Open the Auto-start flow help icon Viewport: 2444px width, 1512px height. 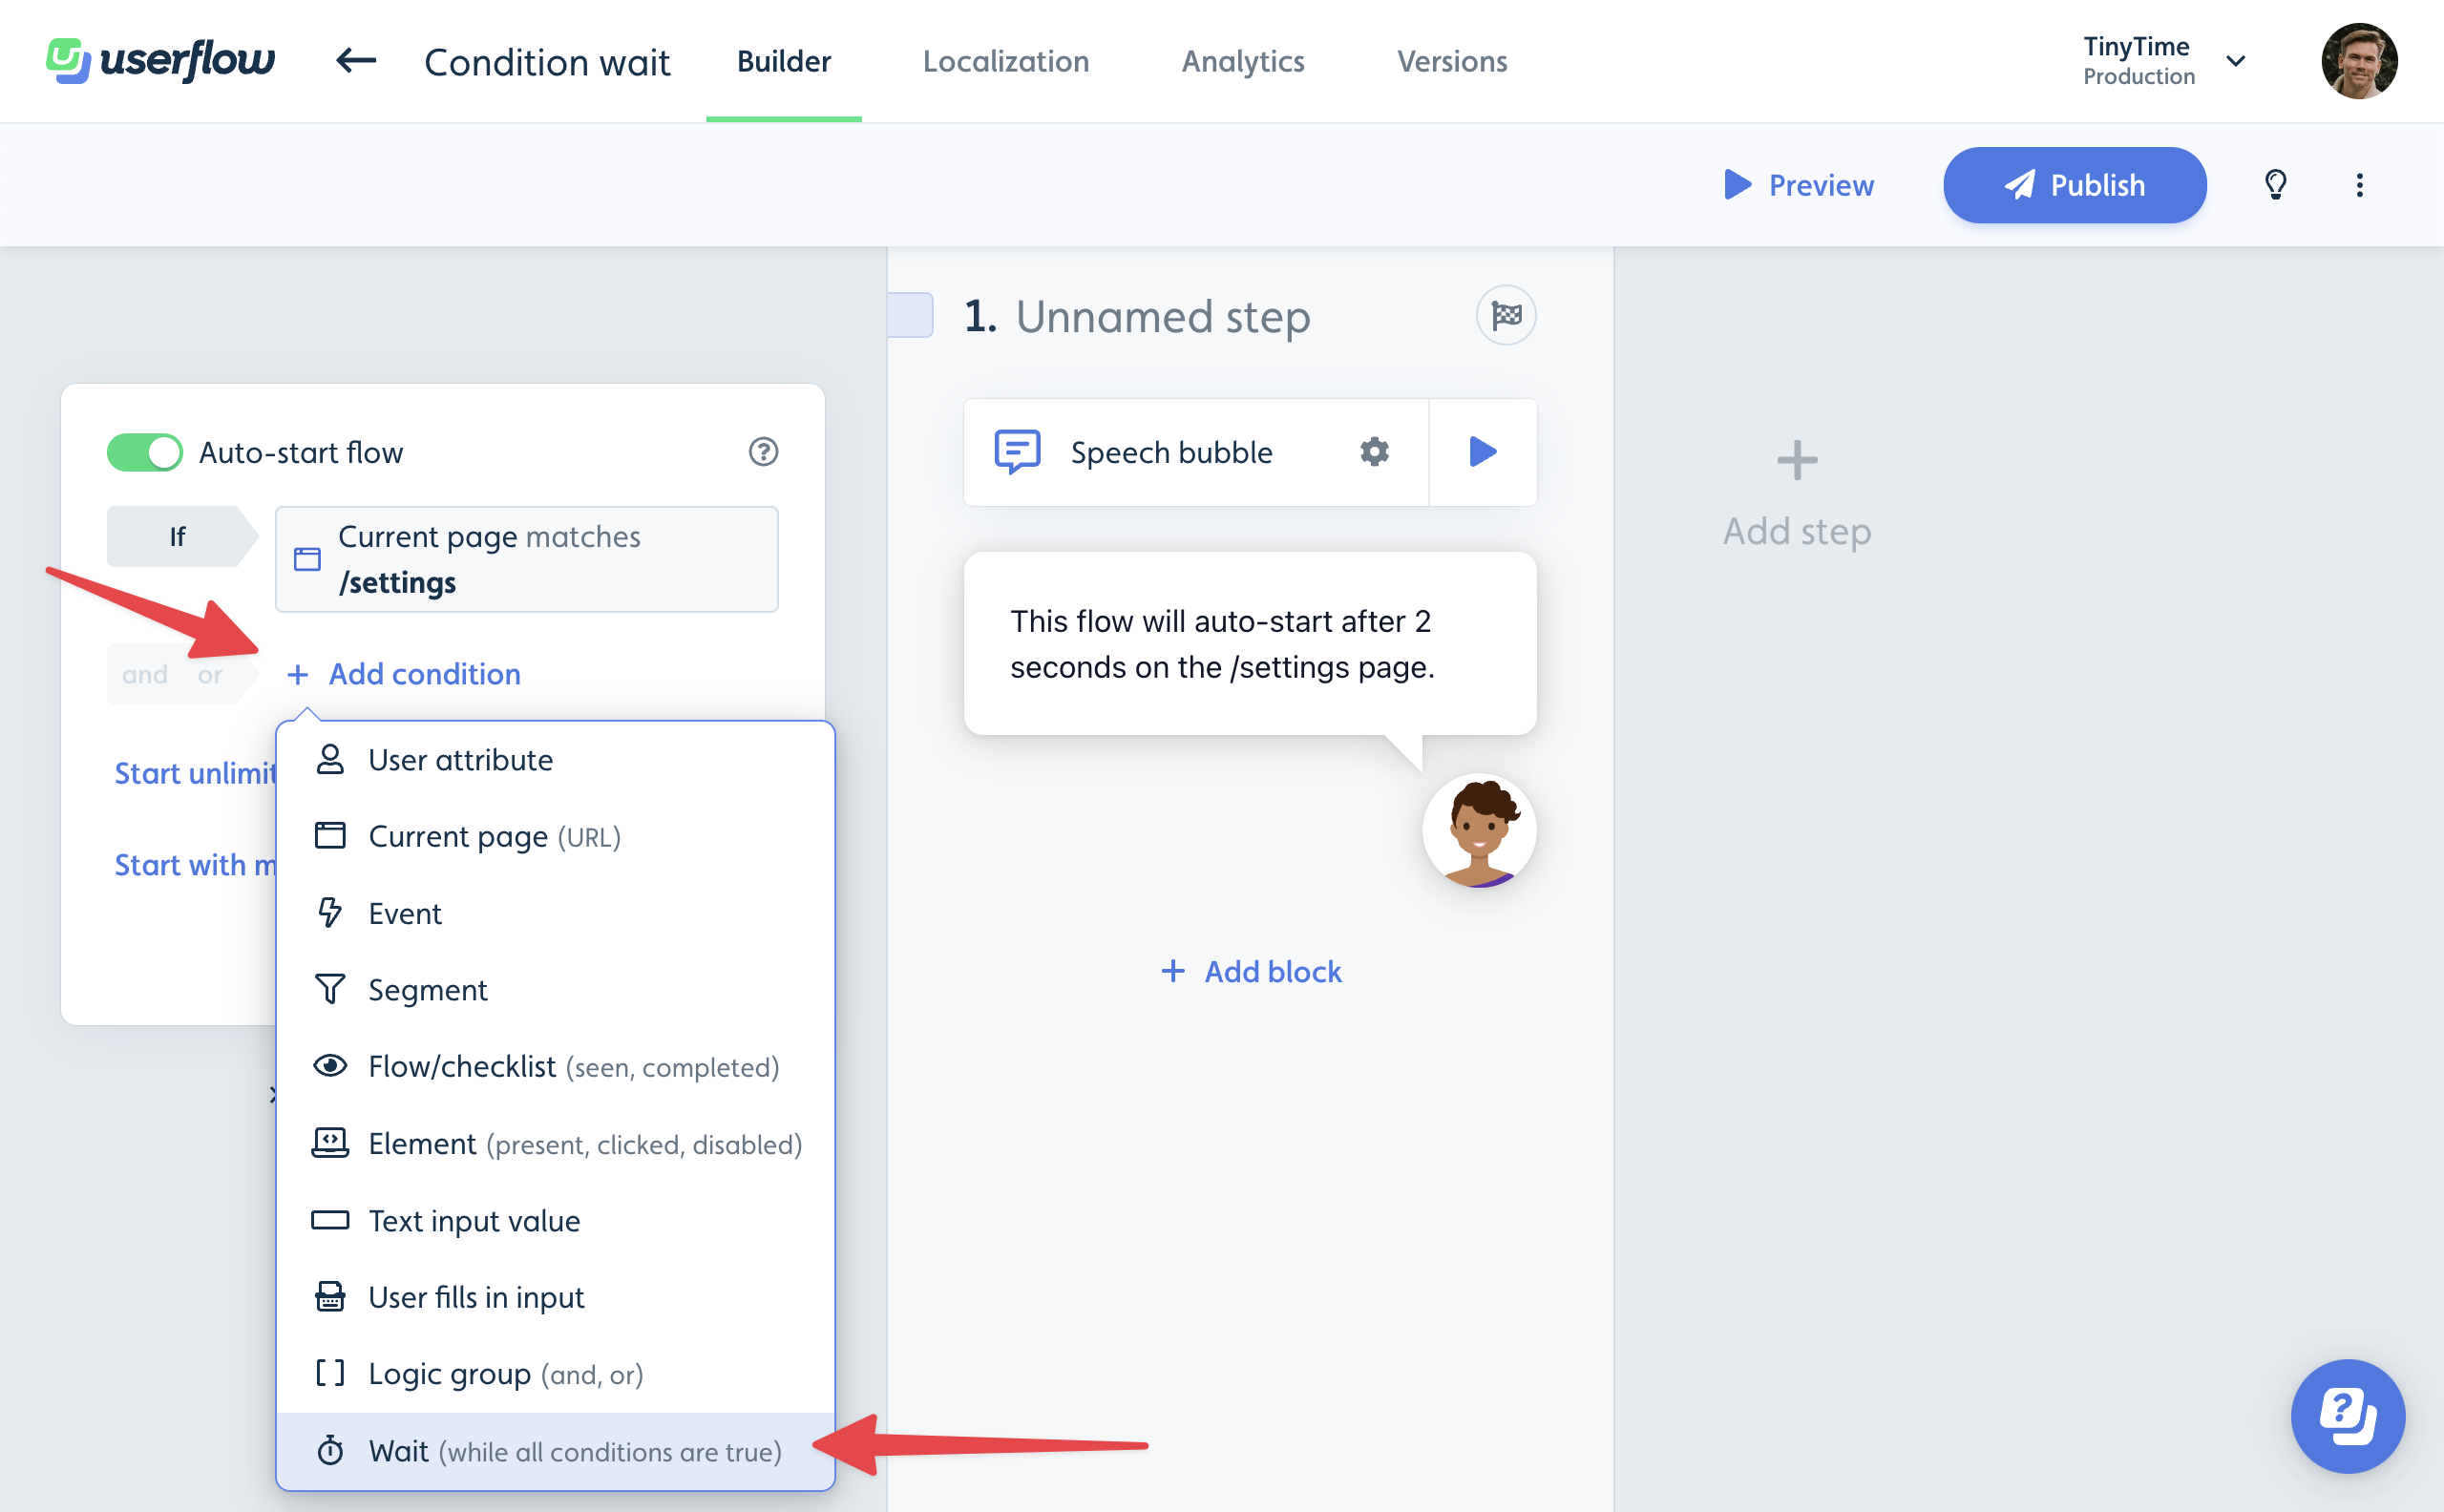tap(763, 452)
